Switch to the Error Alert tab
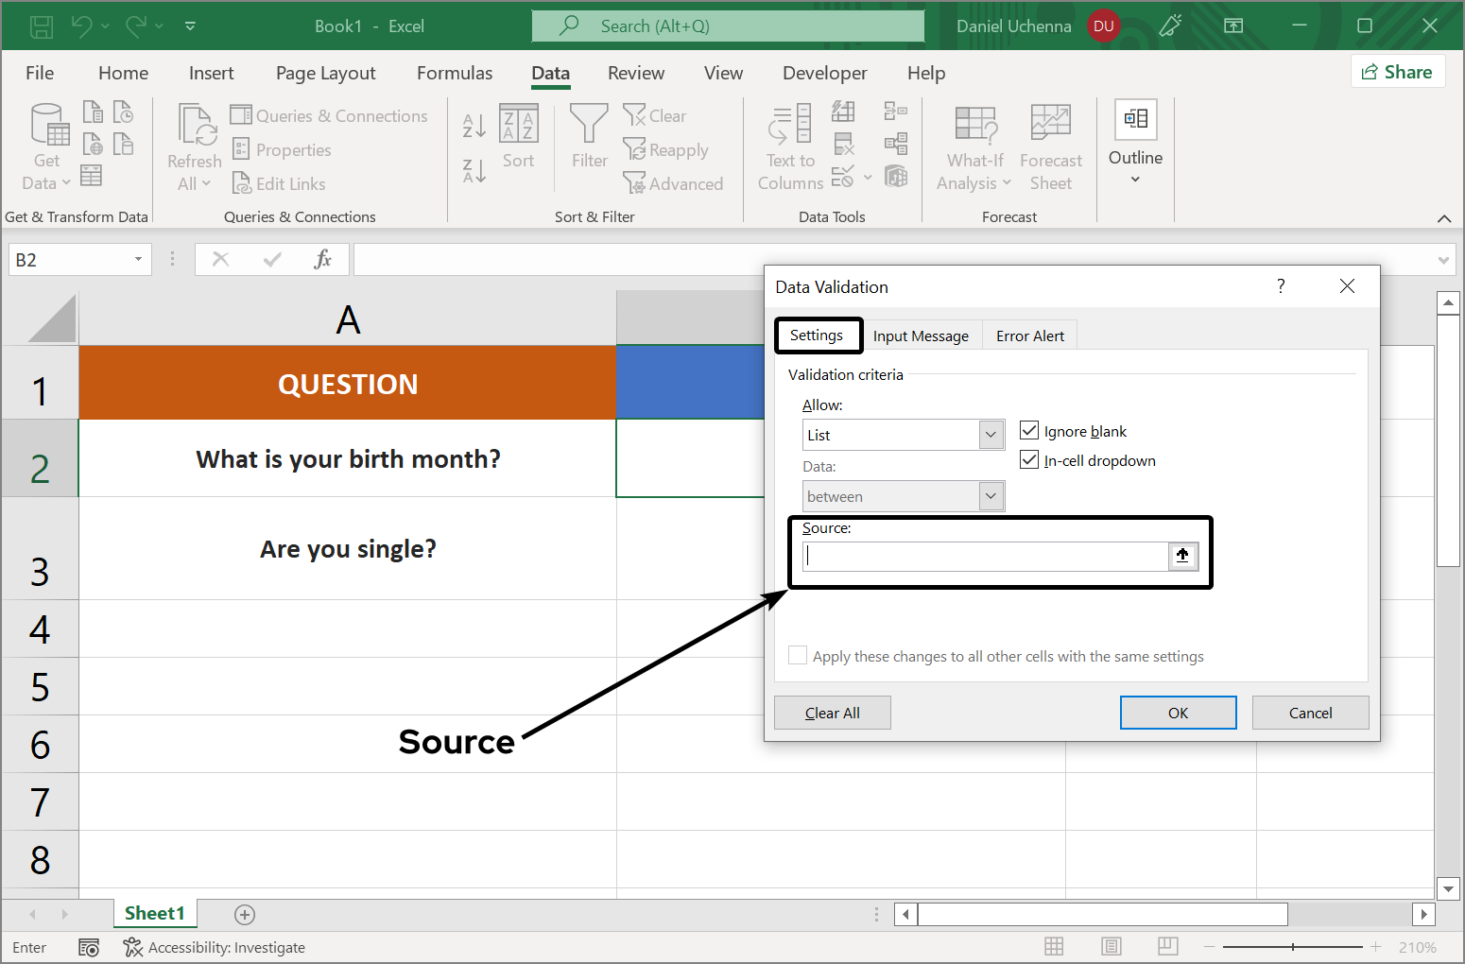 tap(1030, 335)
